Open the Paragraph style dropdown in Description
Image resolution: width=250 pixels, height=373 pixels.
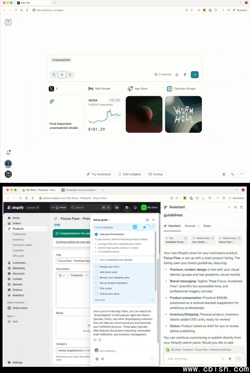pos(79,275)
